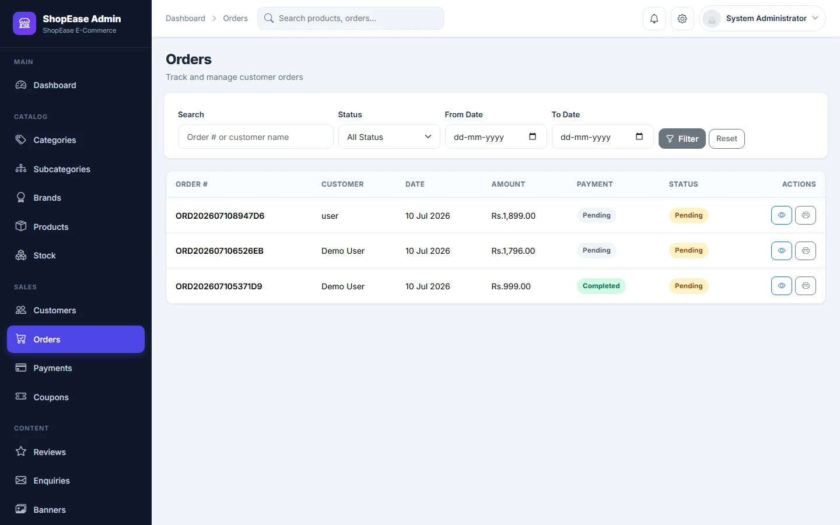
Task: Open Payments menu item
Action: coord(76,368)
